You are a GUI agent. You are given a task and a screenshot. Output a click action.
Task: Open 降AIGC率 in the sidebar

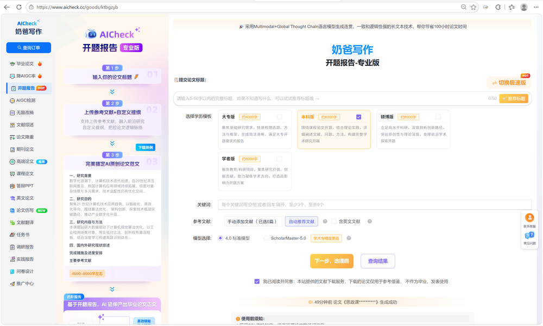point(26,76)
